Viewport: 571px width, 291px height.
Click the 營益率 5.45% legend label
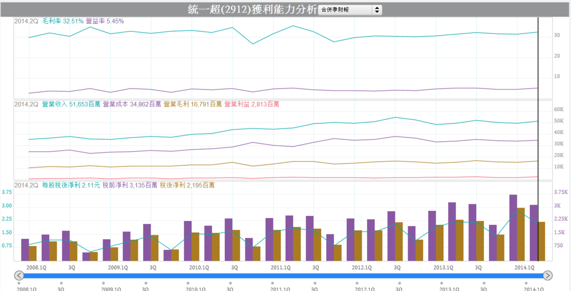click(105, 21)
